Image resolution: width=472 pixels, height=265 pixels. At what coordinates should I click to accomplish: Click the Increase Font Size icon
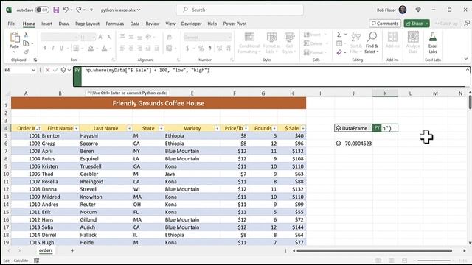click(101, 37)
